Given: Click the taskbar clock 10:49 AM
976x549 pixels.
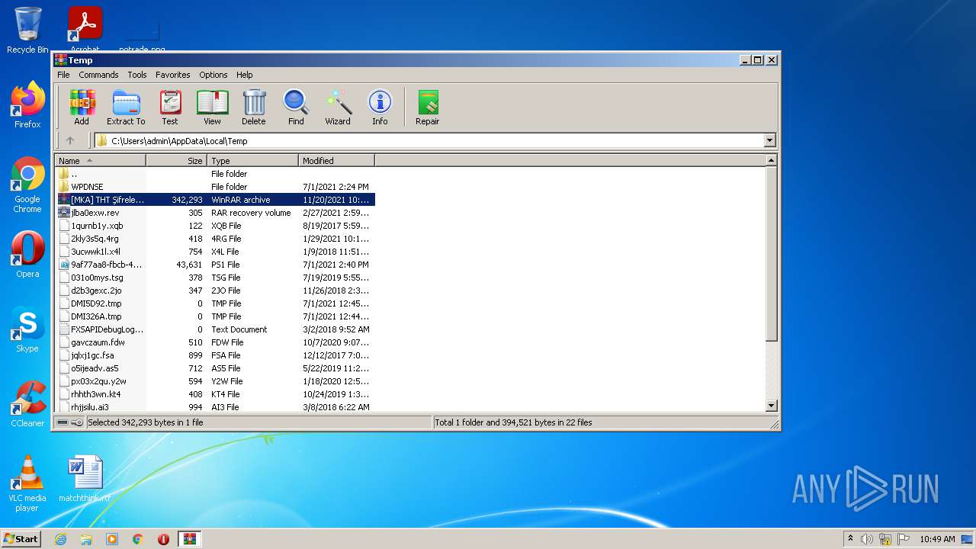Looking at the screenshot, I should (x=937, y=539).
